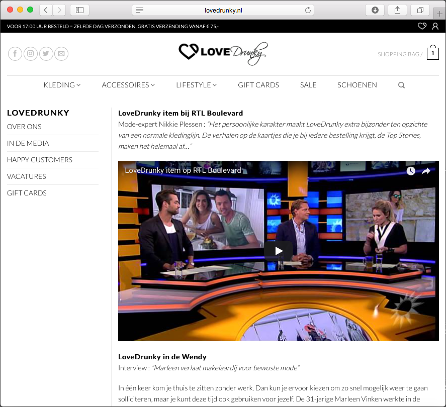Open HAPPY CUSTOMERS in the sidebar
Image resolution: width=446 pixels, height=407 pixels.
pos(40,160)
